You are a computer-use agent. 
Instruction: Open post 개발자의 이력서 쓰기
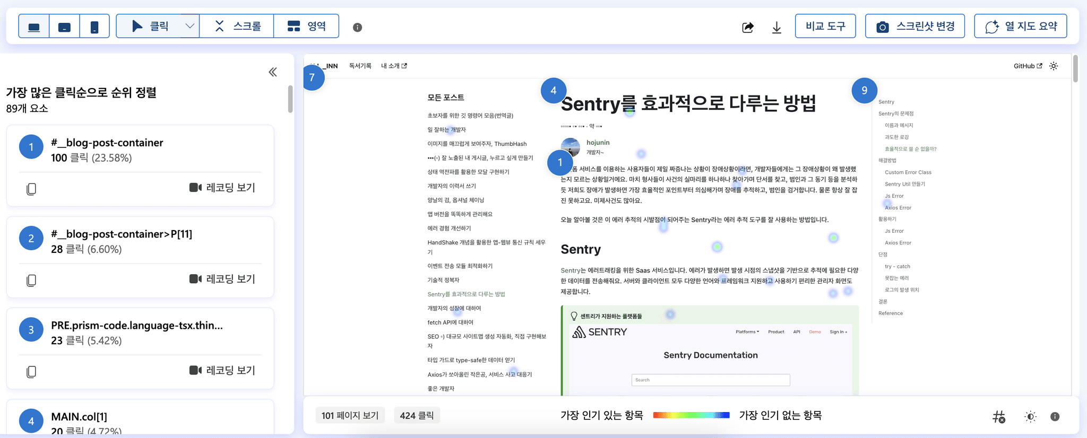coord(452,186)
